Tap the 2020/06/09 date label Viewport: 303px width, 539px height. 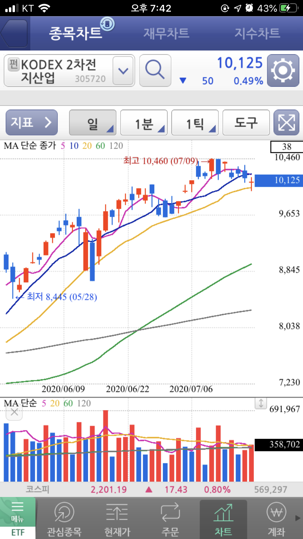click(x=63, y=389)
